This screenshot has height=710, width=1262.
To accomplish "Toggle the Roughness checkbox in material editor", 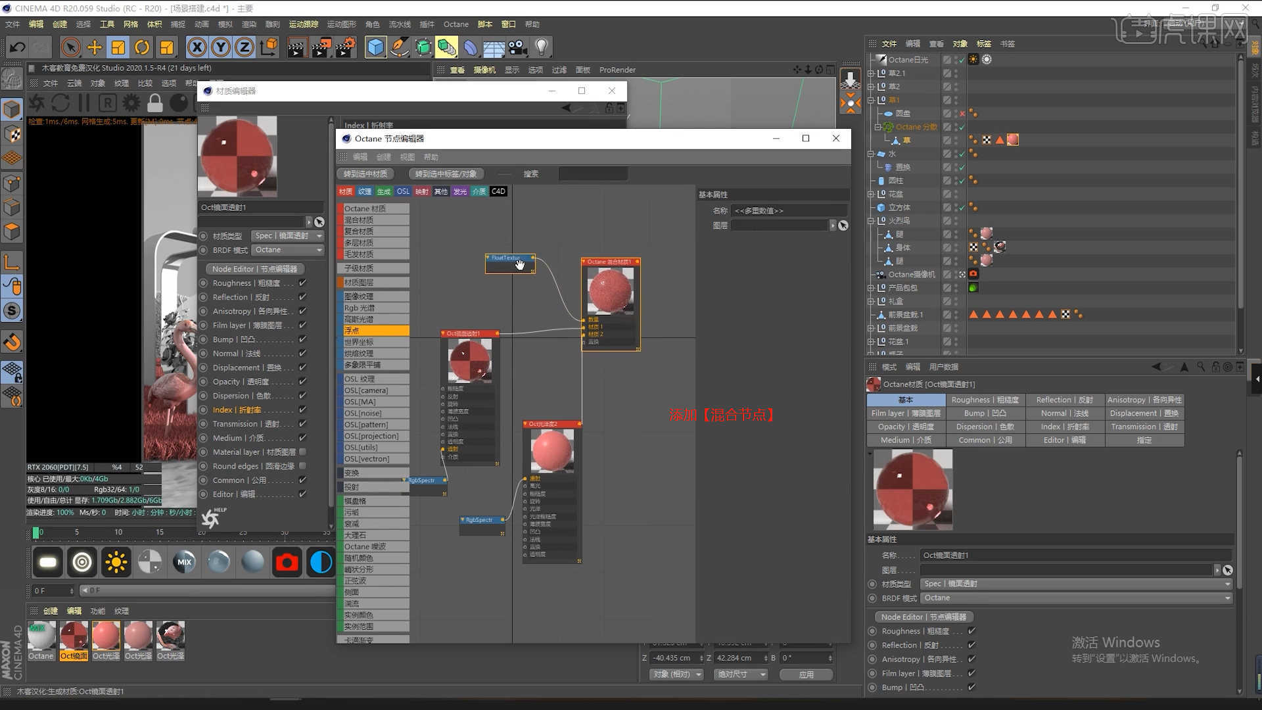I will pyautogui.click(x=302, y=283).
